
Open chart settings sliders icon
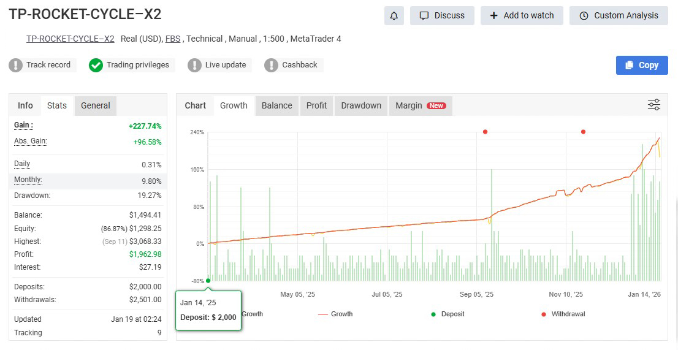(653, 105)
